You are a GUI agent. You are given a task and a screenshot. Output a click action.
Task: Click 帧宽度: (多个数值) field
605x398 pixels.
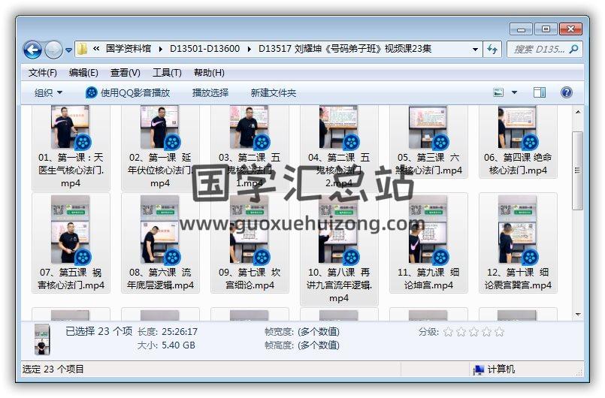pyautogui.click(x=301, y=332)
